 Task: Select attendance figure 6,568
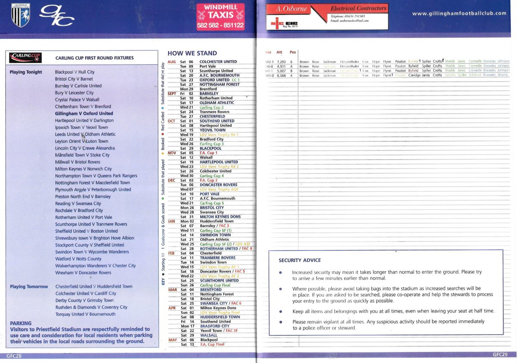(x=281, y=75)
